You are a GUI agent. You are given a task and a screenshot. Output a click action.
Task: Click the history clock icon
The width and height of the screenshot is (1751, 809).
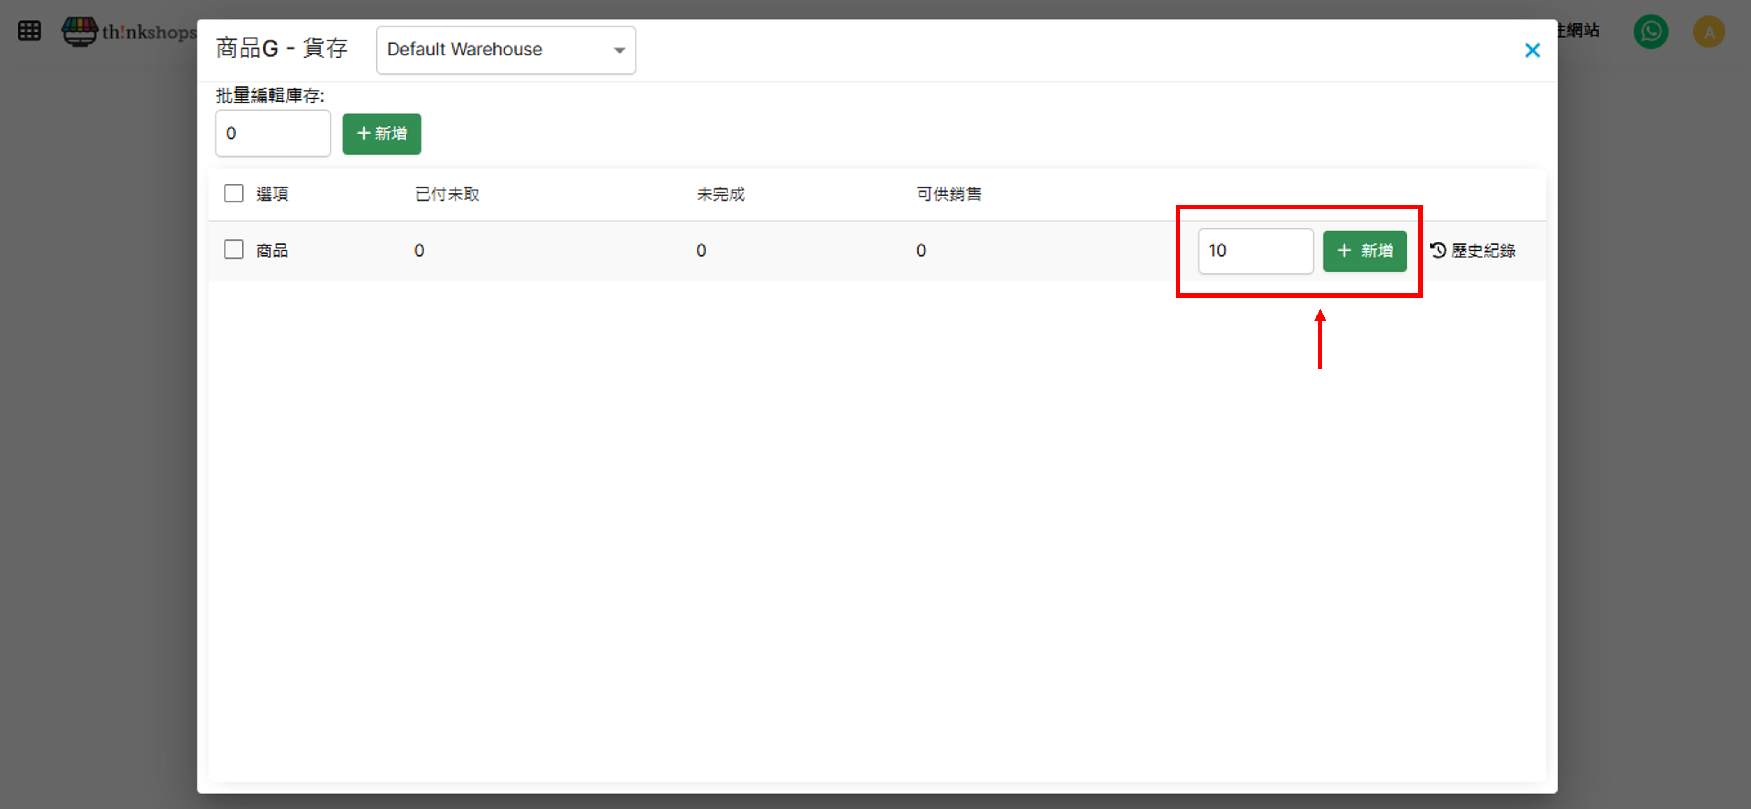pyautogui.click(x=1438, y=250)
